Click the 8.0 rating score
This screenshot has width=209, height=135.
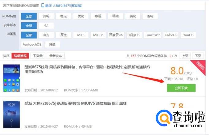(x=177, y=71)
